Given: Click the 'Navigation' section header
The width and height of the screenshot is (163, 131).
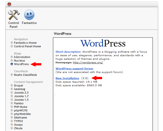Looking at the screenshot, I should (21, 39).
